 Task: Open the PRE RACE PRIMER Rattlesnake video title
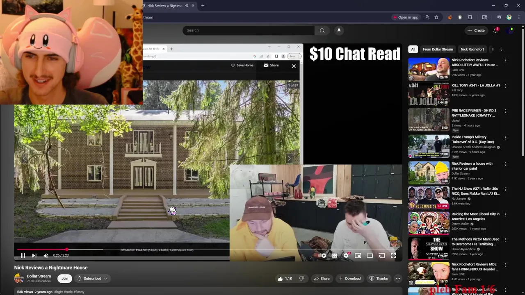click(x=474, y=113)
